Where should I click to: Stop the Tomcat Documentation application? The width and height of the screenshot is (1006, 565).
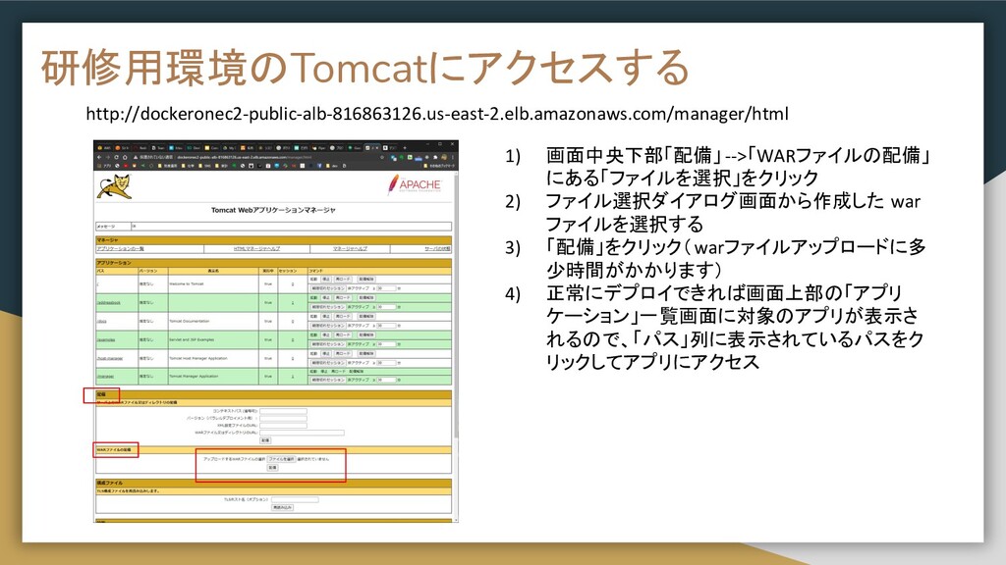pyautogui.click(x=325, y=317)
